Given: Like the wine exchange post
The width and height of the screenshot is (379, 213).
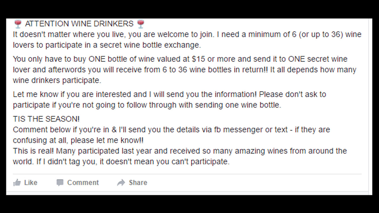Looking at the screenshot, I should [x=25, y=183].
